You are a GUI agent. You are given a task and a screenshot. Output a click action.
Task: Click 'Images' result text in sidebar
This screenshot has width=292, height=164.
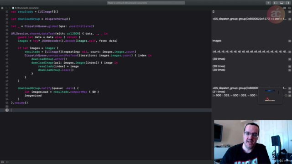[x=217, y=41]
